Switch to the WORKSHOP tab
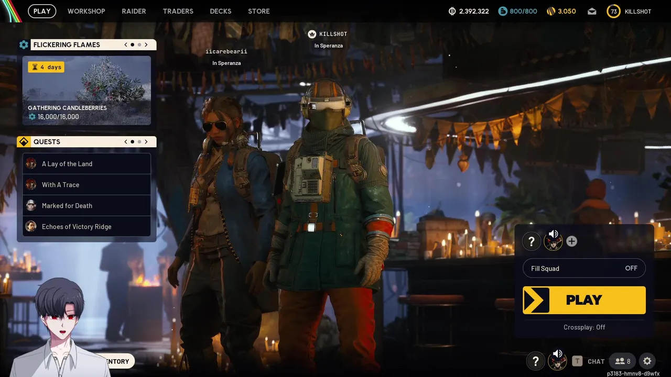 point(86,11)
